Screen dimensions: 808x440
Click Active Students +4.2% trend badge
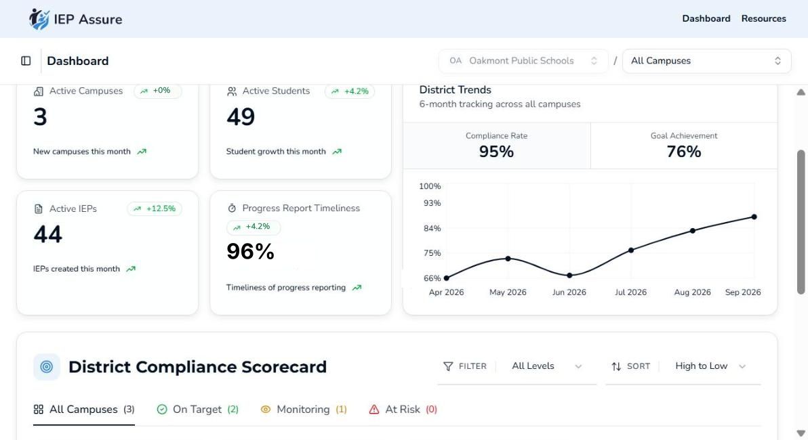[x=350, y=91]
